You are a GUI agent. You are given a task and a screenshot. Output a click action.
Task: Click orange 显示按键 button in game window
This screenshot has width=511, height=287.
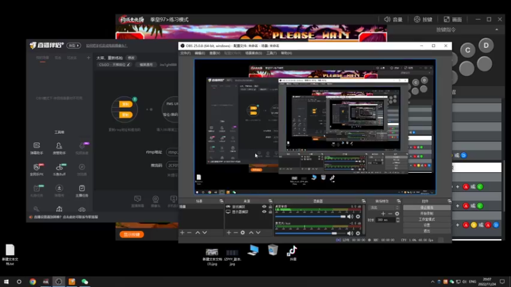click(x=132, y=234)
